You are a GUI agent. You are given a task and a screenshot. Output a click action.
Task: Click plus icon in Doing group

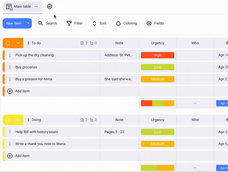(x=10, y=156)
